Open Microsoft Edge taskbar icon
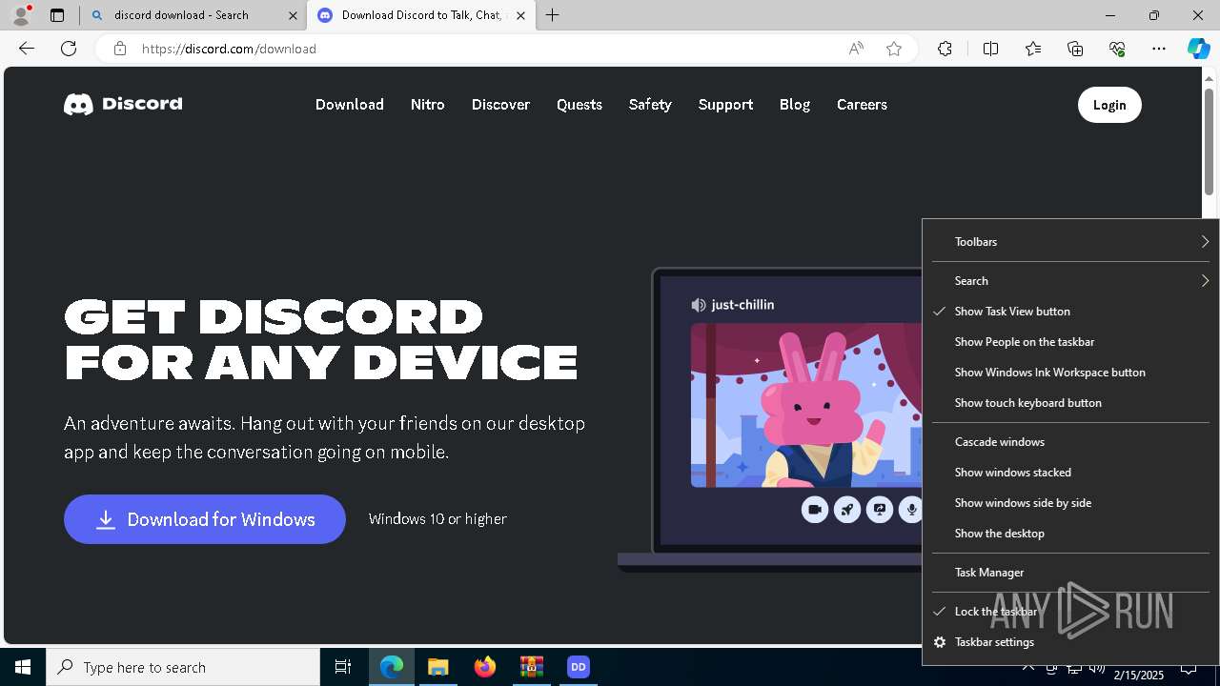Viewport: 1220px width, 686px height. (x=392, y=667)
